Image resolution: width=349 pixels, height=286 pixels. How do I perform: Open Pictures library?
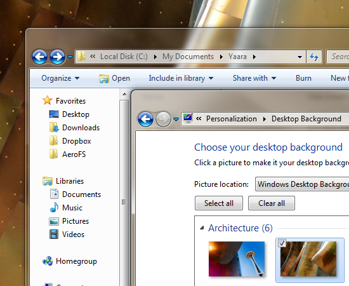click(76, 221)
